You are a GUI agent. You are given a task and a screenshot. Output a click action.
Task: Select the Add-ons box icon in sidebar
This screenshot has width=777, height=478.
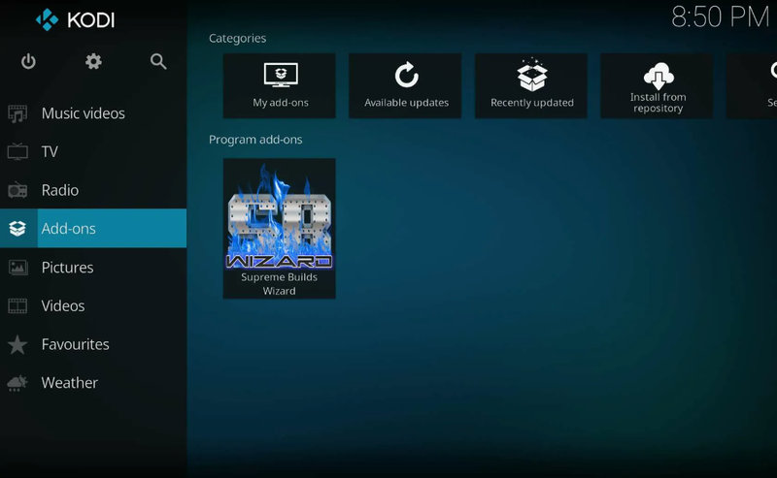click(x=17, y=228)
